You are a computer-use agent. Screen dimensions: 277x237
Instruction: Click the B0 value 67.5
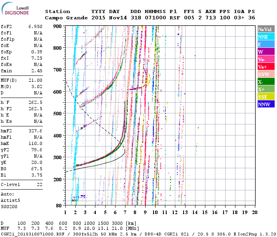37,169
